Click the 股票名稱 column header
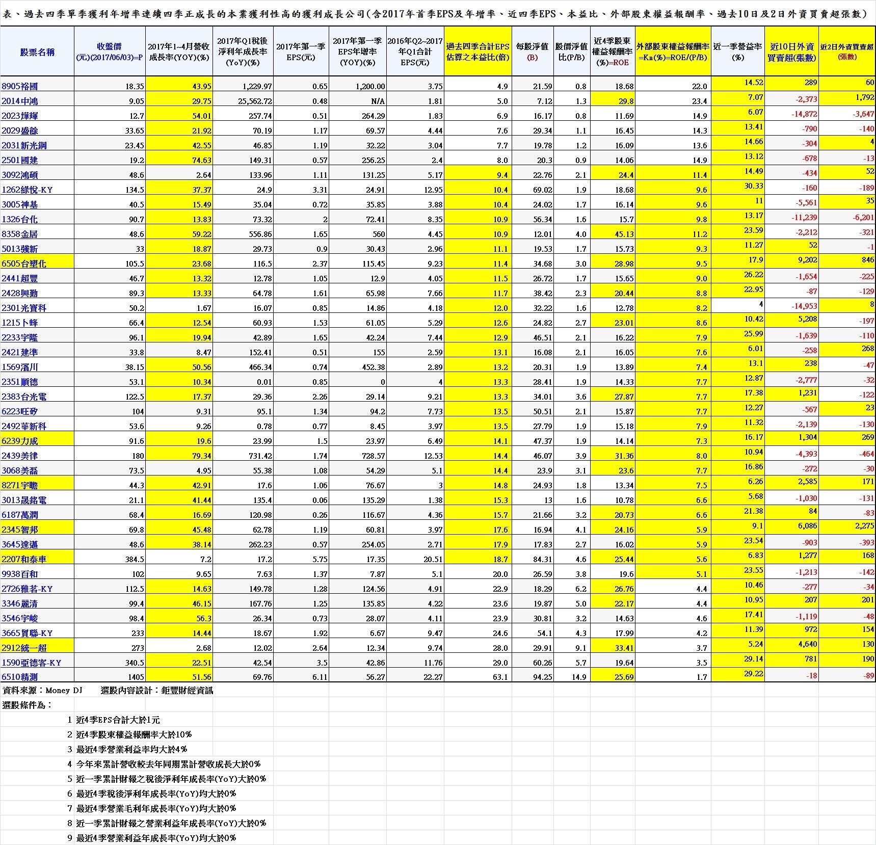The width and height of the screenshot is (876, 845). click(x=37, y=52)
